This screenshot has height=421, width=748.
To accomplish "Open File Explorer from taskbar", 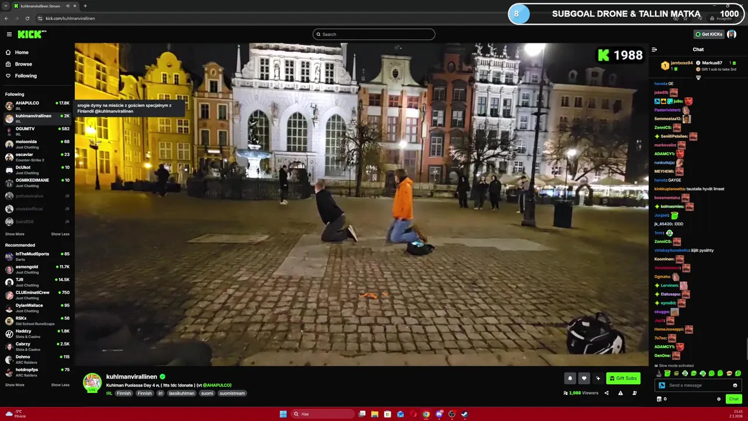I will coord(375,414).
